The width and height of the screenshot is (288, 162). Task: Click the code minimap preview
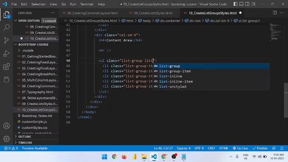click(276, 31)
